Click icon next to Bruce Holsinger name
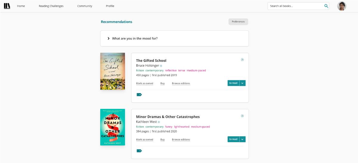Viewport: 358px width, 163px height. (x=161, y=66)
